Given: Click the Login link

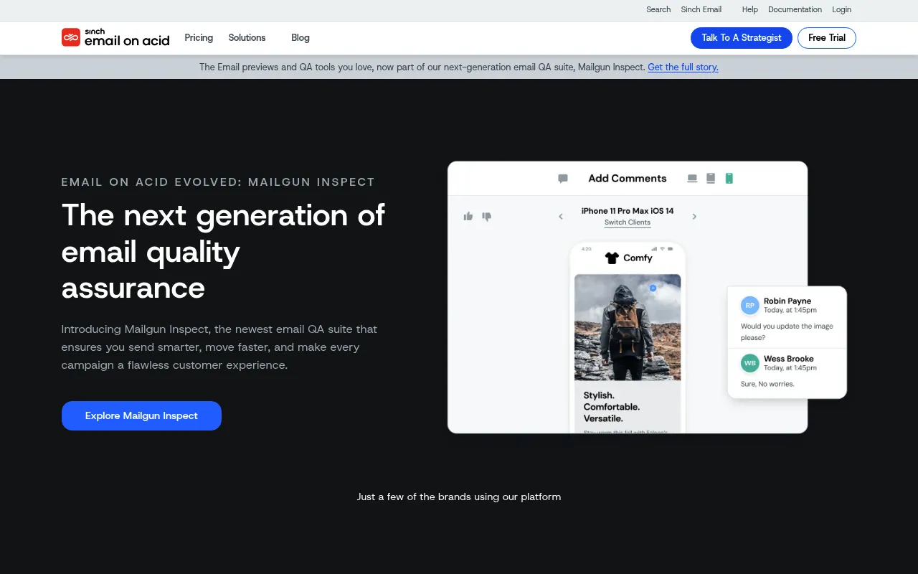Looking at the screenshot, I should 842,9.
